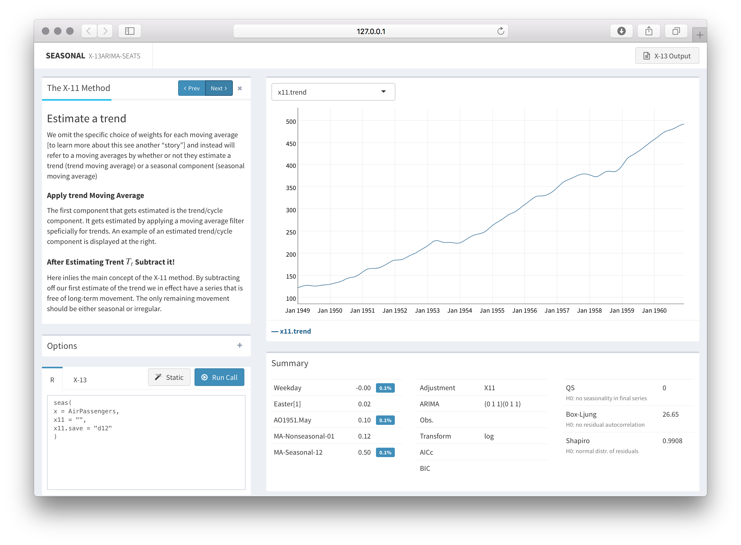Toggle the x11.trend legend entry
Image resolution: width=741 pixels, height=545 pixels.
[291, 331]
